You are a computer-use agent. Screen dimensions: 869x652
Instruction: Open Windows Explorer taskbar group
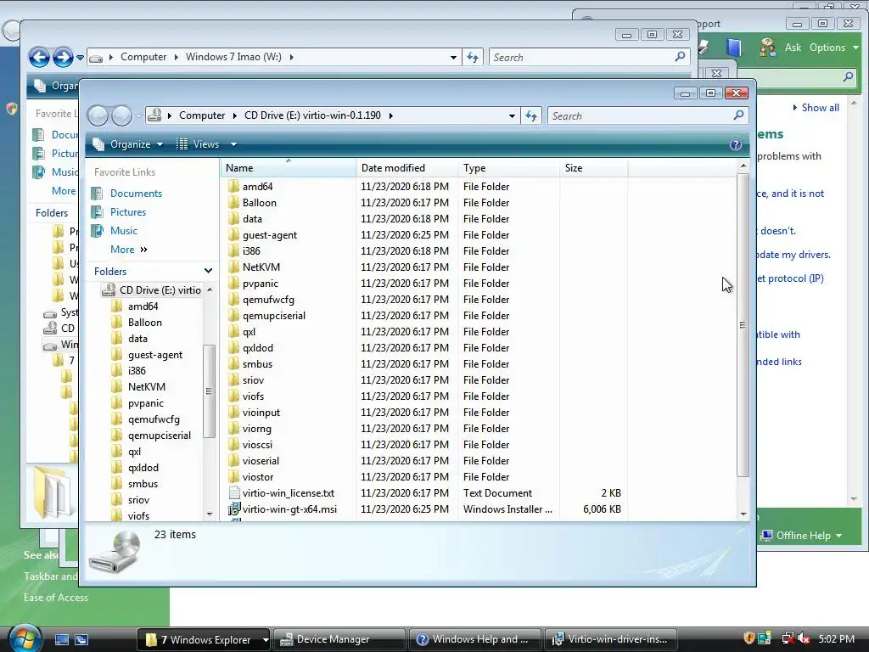203,640
